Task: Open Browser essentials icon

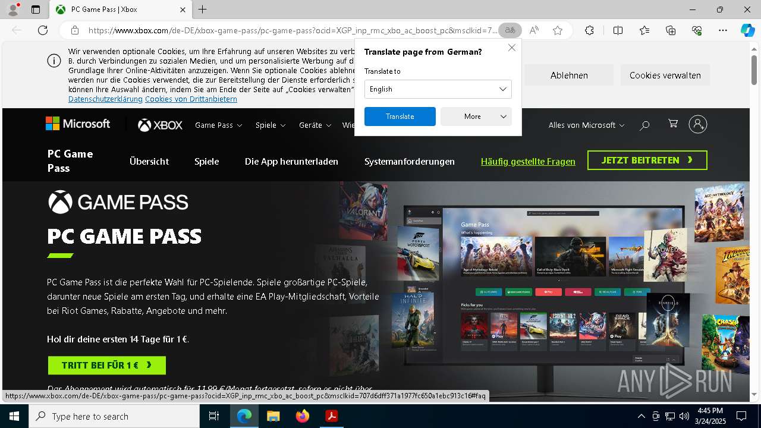Action: 697,30
